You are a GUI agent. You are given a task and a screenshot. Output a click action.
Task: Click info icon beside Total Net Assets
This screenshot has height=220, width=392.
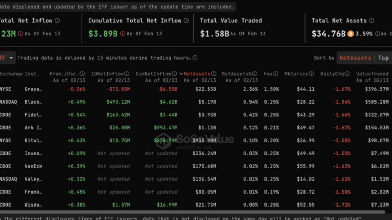click(x=371, y=21)
